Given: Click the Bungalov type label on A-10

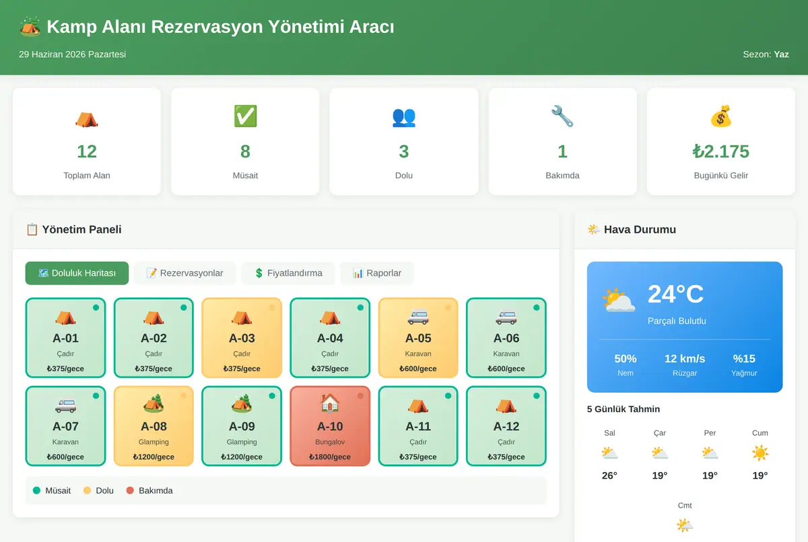Looking at the screenshot, I should tap(330, 442).
